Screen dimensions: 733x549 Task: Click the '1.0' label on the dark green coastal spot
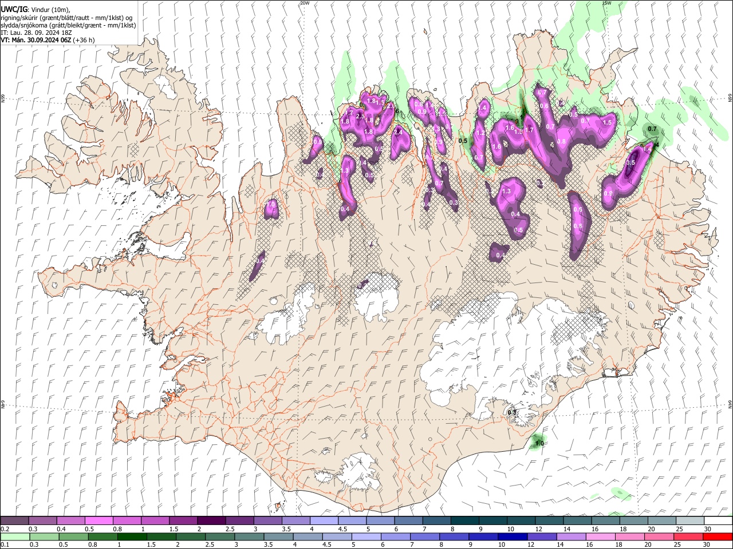point(539,443)
